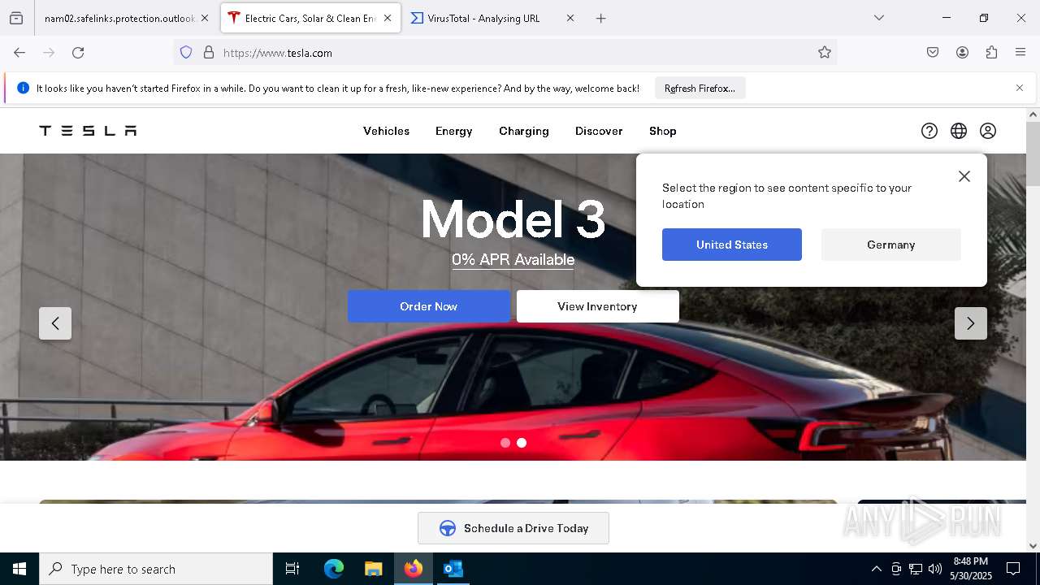Viewport: 1040px width, 585px height.
Task: Open the Windows notification center icon
Action: [1013, 569]
